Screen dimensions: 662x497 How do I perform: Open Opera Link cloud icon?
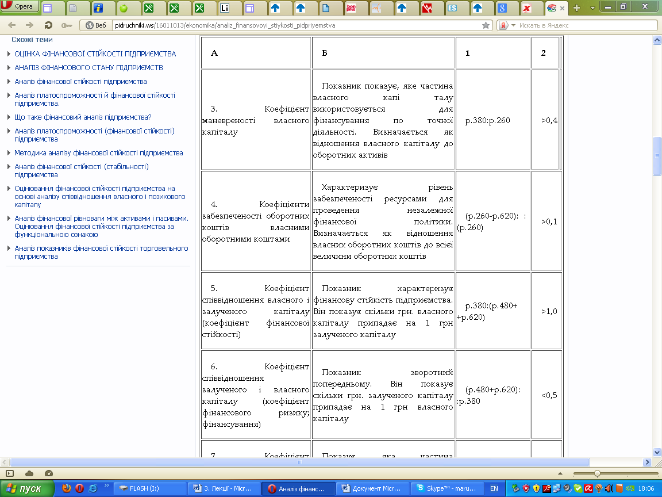point(29,473)
